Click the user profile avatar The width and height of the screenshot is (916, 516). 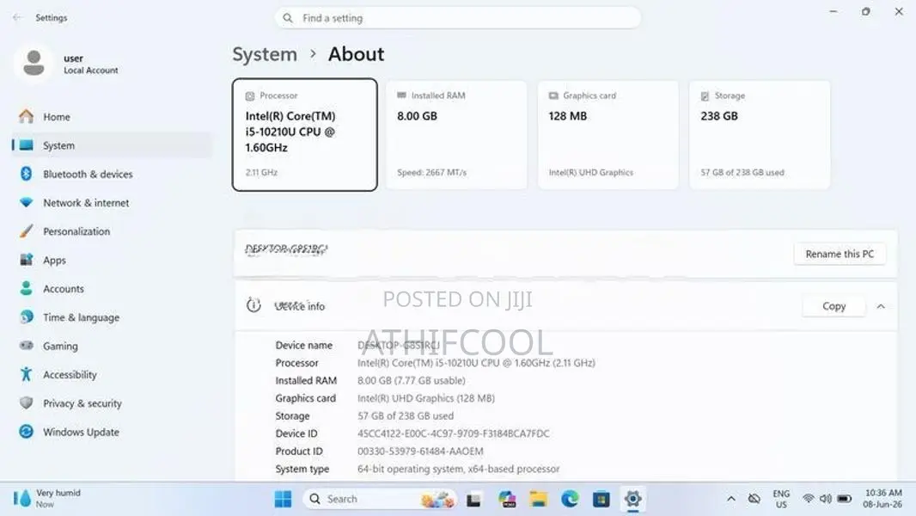click(x=34, y=63)
